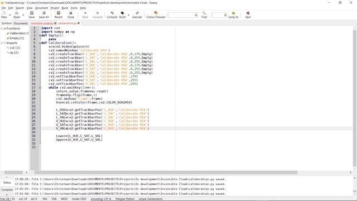Open the Search menu
The height and width of the screenshot is (201, 357).
click(20, 8)
